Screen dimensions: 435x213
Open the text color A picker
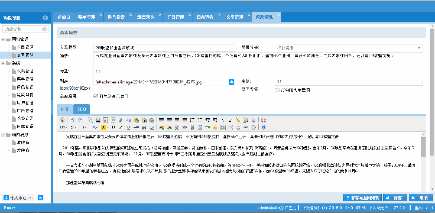click(95, 127)
